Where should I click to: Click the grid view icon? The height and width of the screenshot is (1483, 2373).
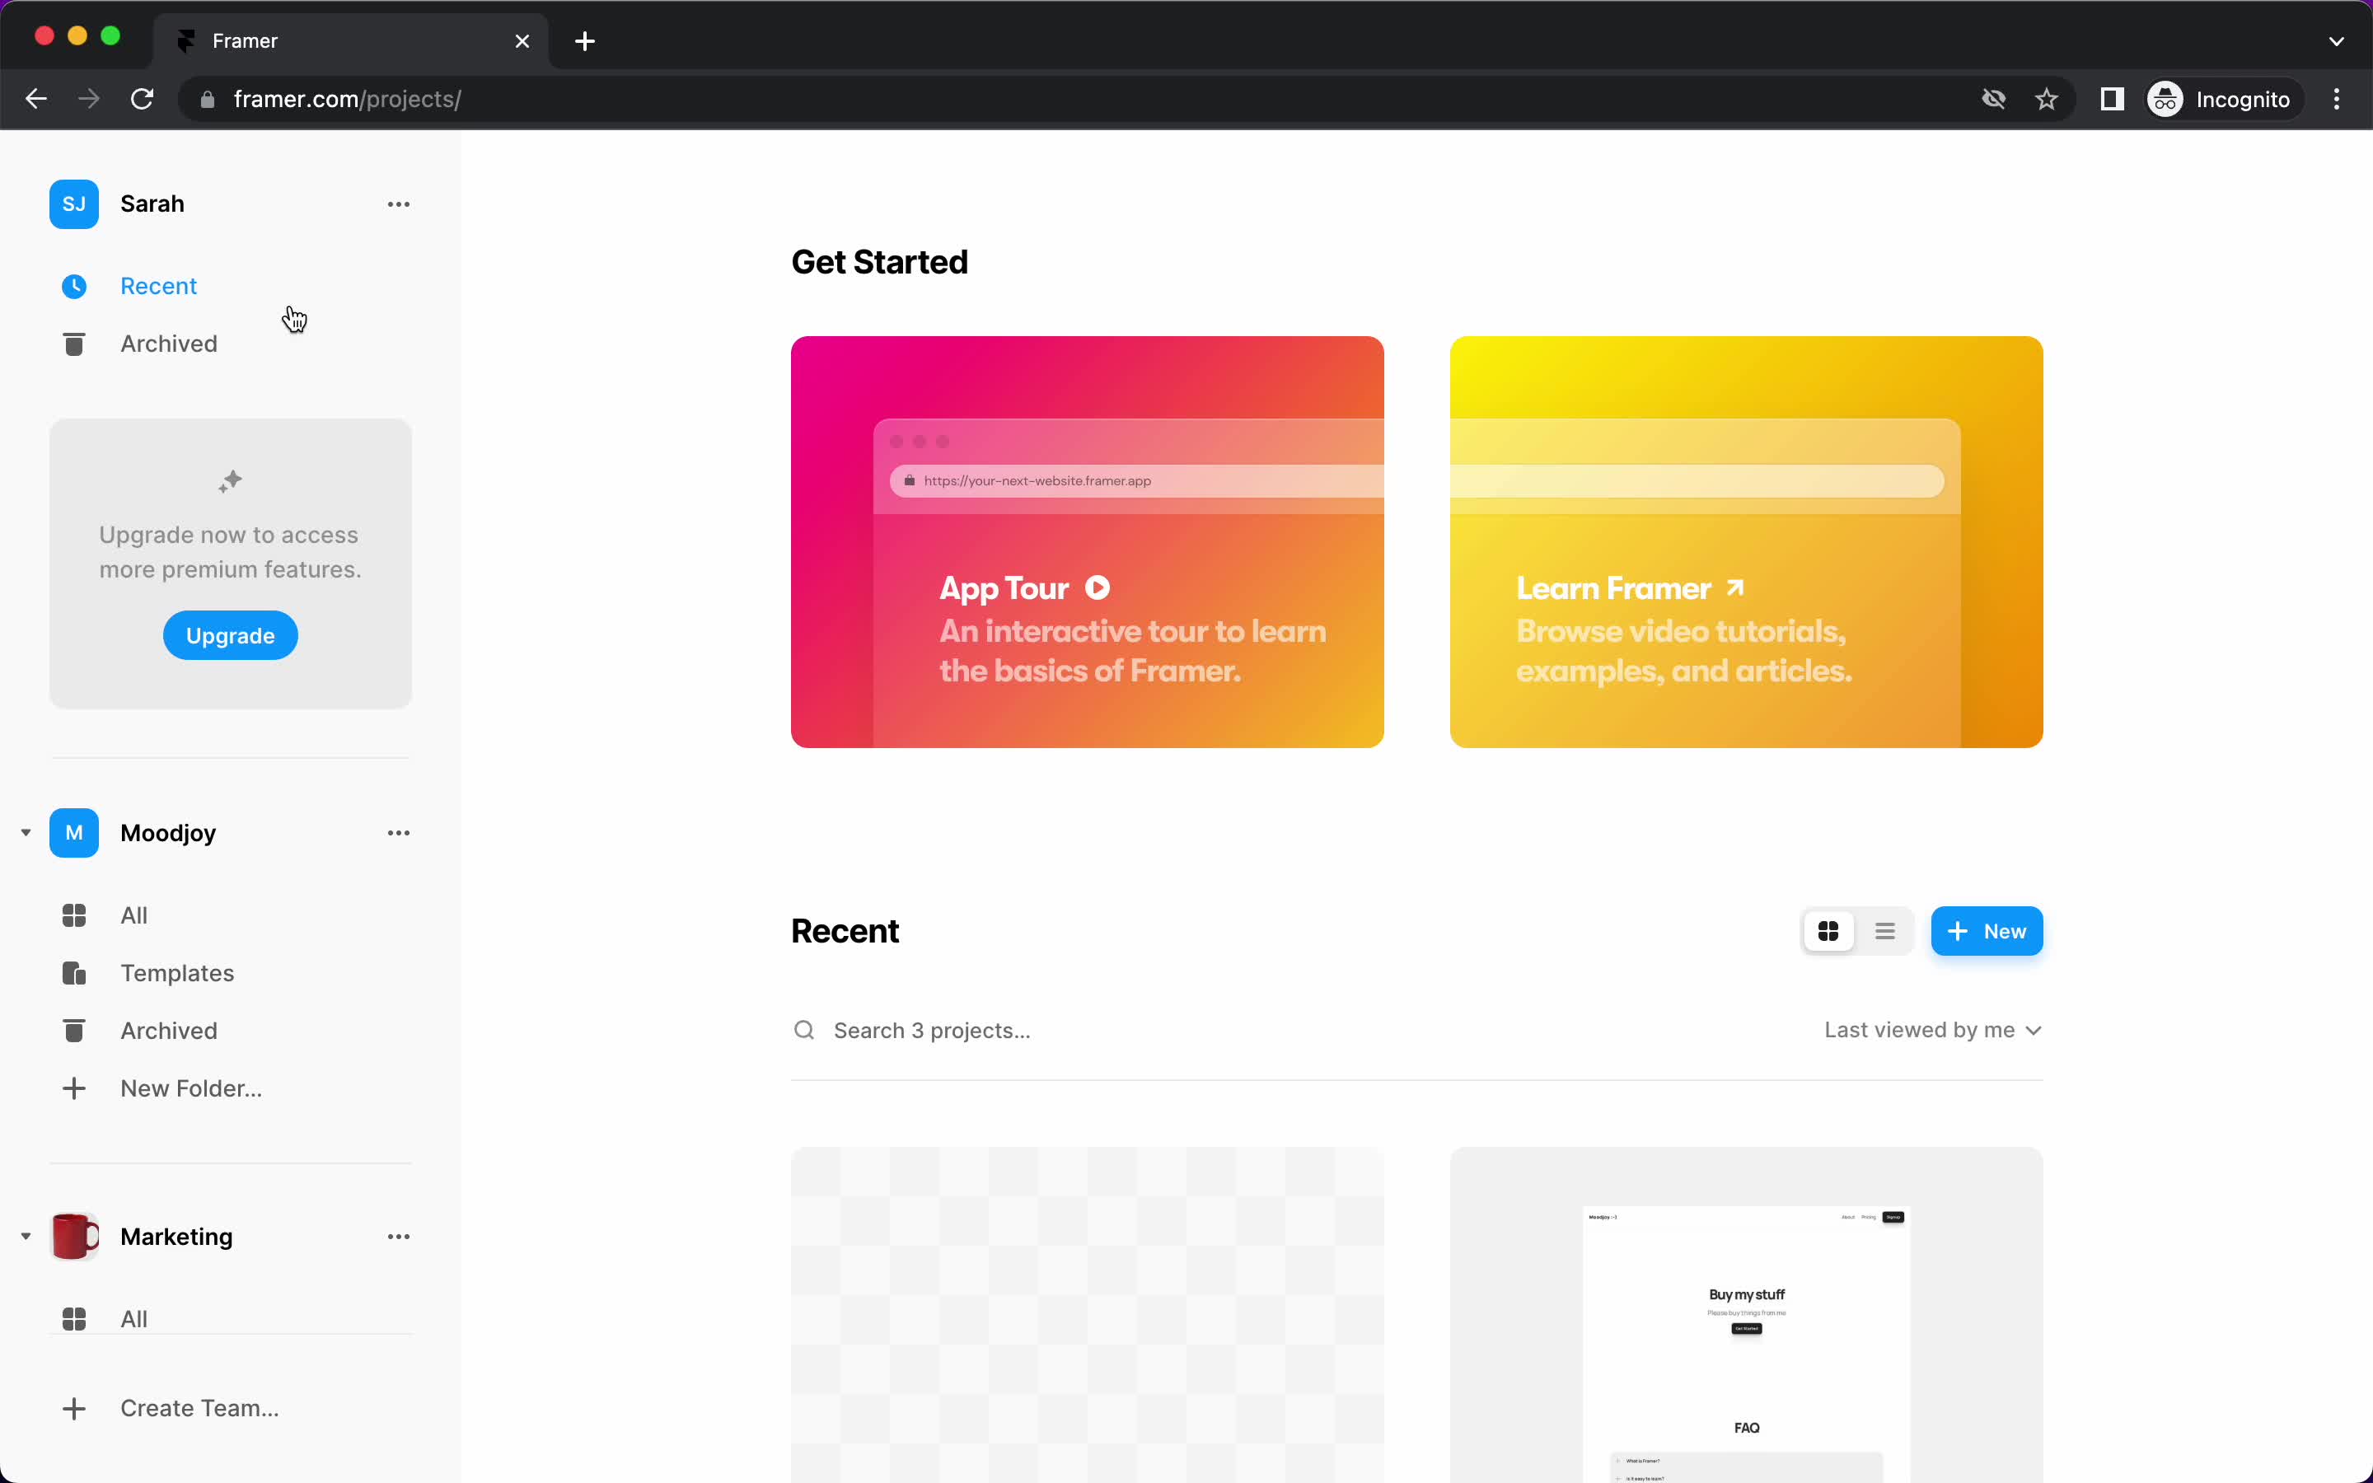(1828, 931)
